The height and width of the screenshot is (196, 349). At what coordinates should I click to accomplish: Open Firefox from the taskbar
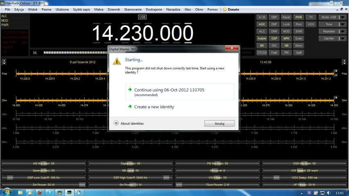(x=40, y=192)
